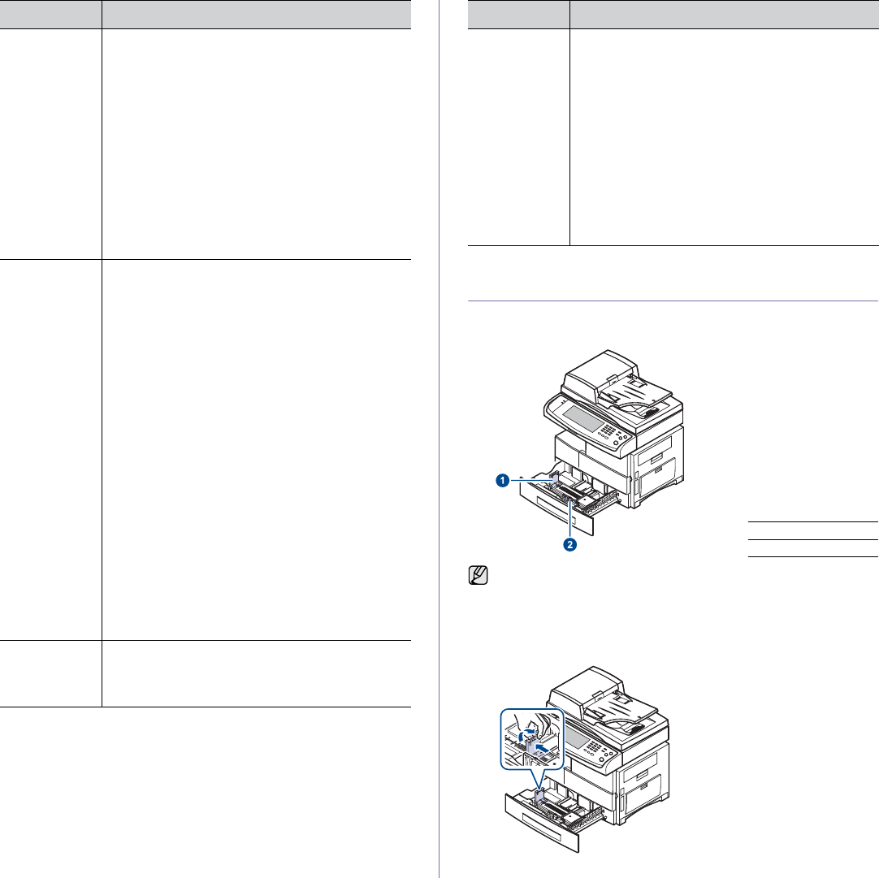Click the left table's narrow header cell
This screenshot has width=879, height=878.
pos(50,15)
